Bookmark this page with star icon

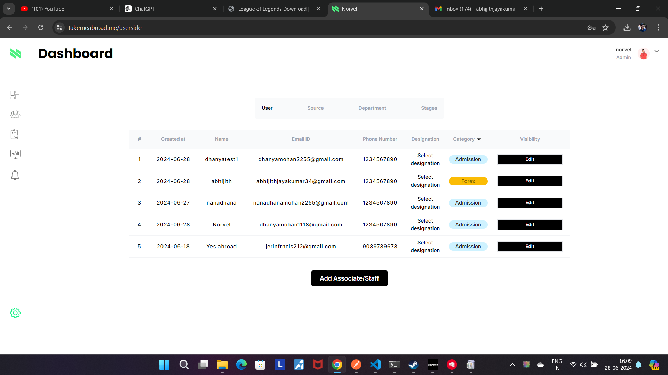click(605, 28)
